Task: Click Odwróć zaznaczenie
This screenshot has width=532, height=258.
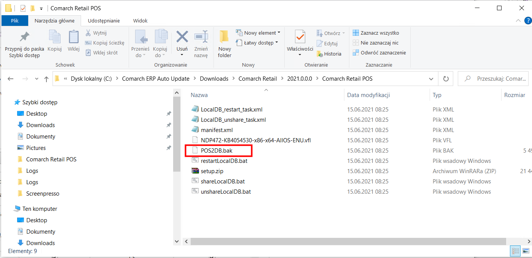Action: (x=379, y=53)
